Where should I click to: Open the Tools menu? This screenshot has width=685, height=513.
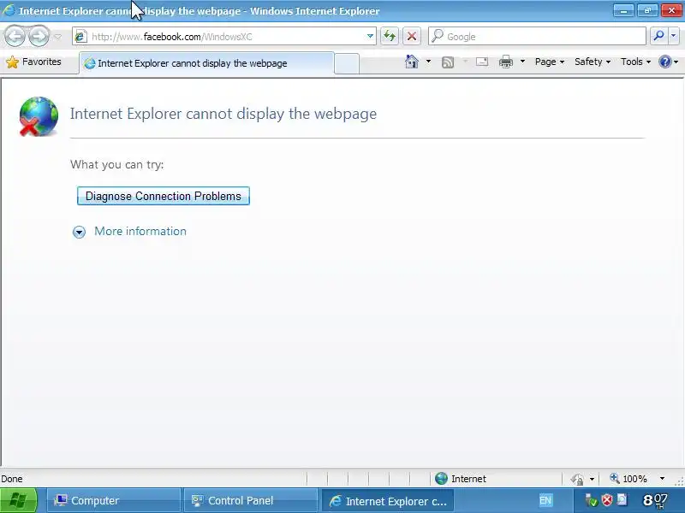pos(635,62)
